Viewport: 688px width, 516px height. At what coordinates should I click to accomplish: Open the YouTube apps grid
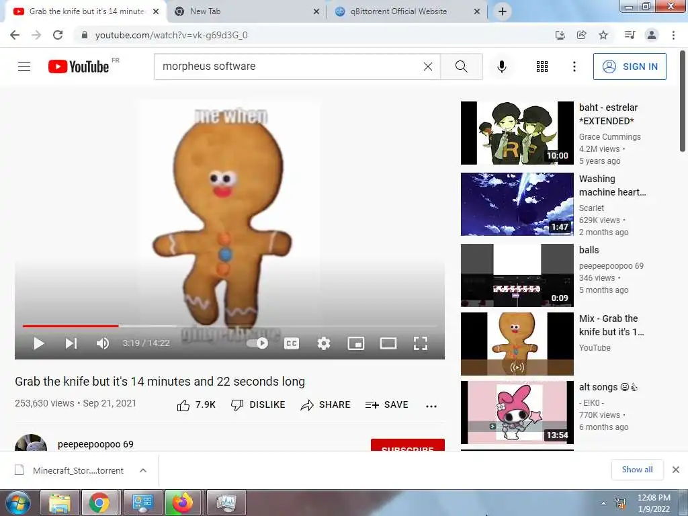click(x=542, y=67)
